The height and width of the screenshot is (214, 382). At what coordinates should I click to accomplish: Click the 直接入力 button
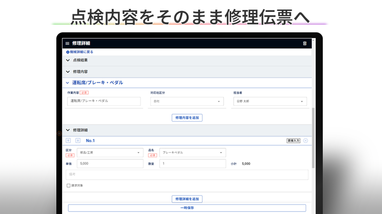pyautogui.click(x=293, y=141)
